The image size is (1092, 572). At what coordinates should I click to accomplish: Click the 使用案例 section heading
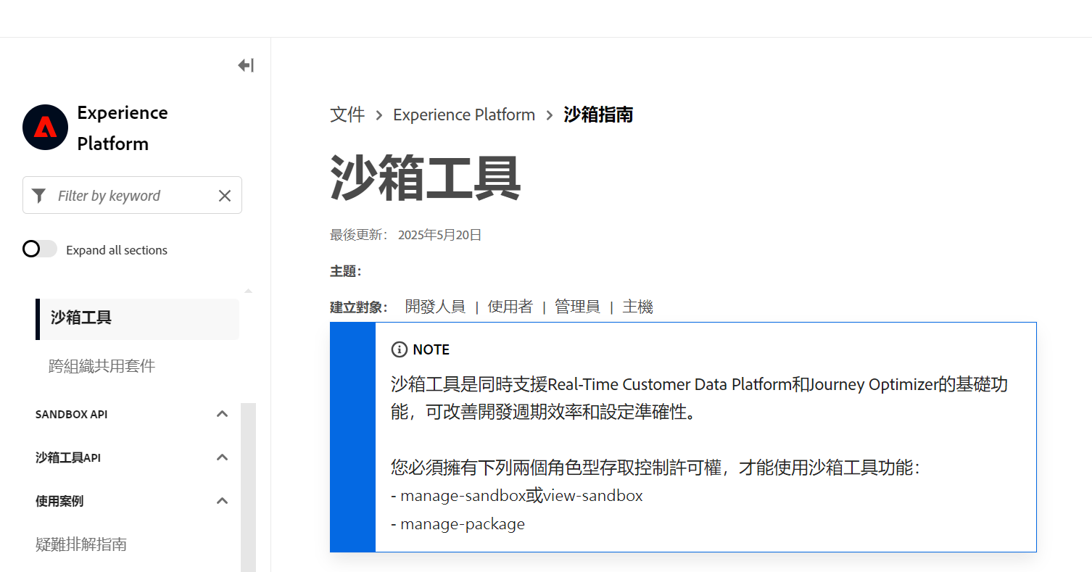click(x=59, y=501)
